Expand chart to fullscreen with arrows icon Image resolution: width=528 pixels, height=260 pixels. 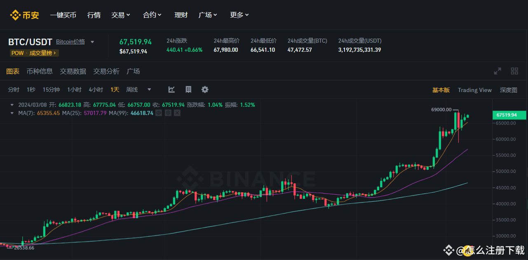click(497, 71)
